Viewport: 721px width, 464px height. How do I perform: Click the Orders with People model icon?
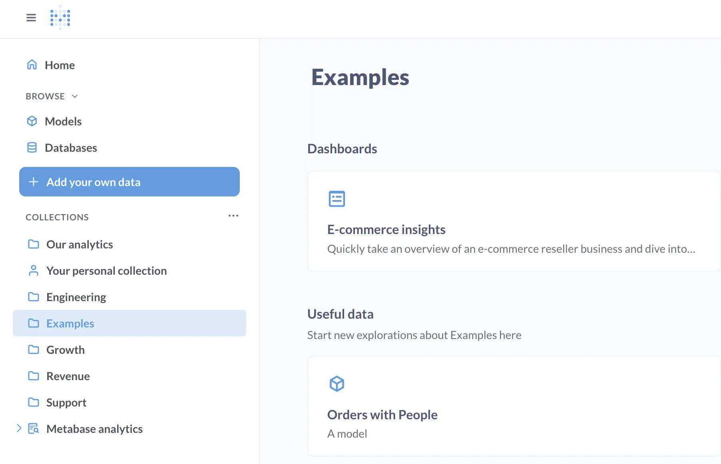point(337,384)
